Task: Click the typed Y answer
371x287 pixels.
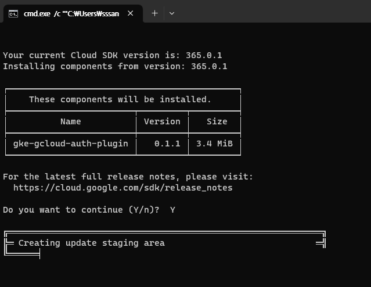Action: [172, 210]
